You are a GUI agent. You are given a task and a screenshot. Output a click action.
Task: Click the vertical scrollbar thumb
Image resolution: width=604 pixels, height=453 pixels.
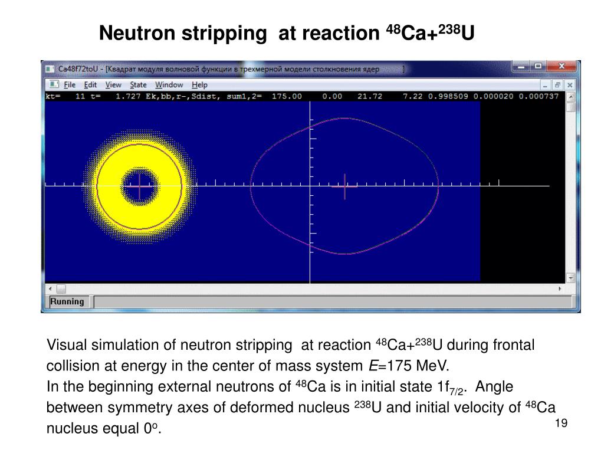pos(571,107)
